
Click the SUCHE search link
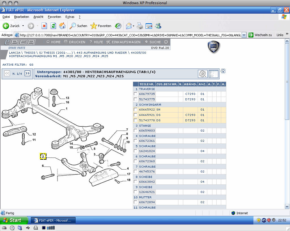coord(153,42)
